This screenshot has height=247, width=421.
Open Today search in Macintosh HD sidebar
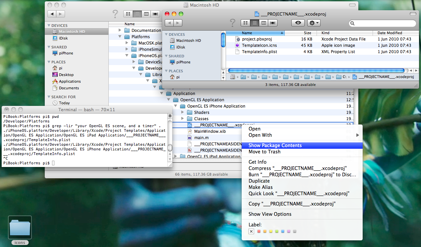click(61, 103)
